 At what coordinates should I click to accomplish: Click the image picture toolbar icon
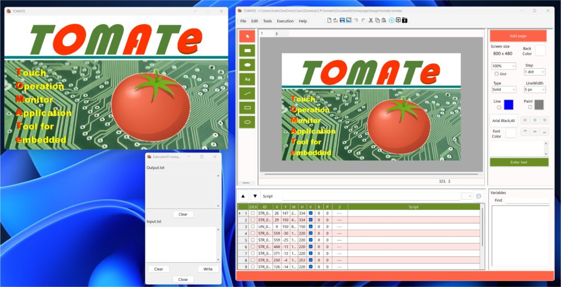[x=348, y=21]
